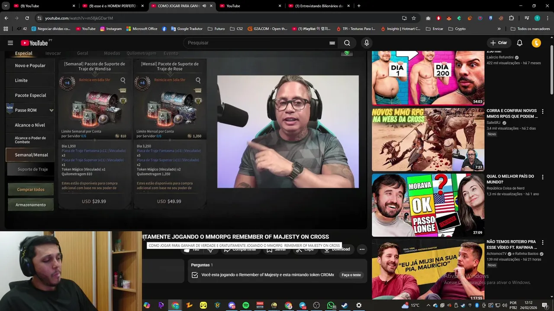Open the CS2 bookmarks folder

click(236, 29)
